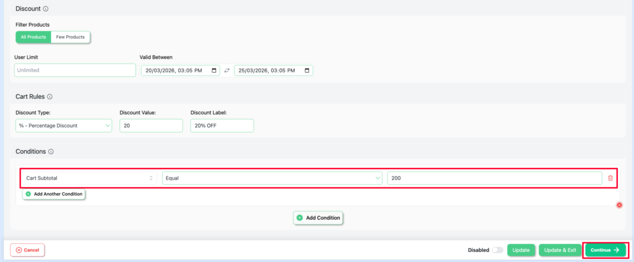Click the Conditions info icon

coord(51,151)
